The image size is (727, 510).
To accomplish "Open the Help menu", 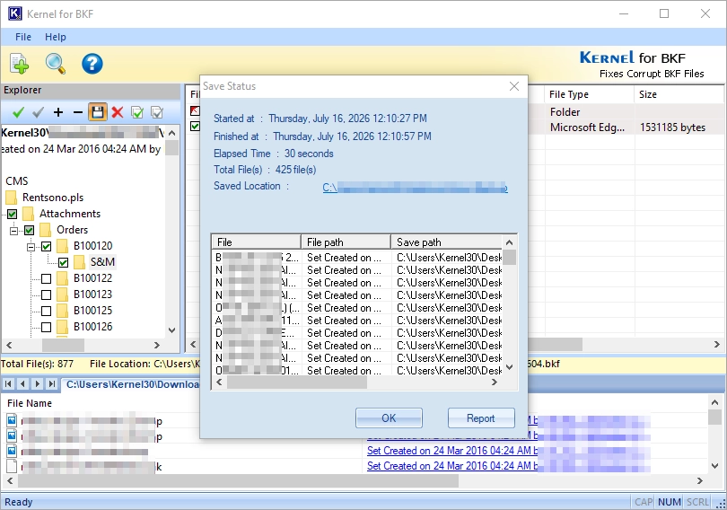I will coord(55,37).
